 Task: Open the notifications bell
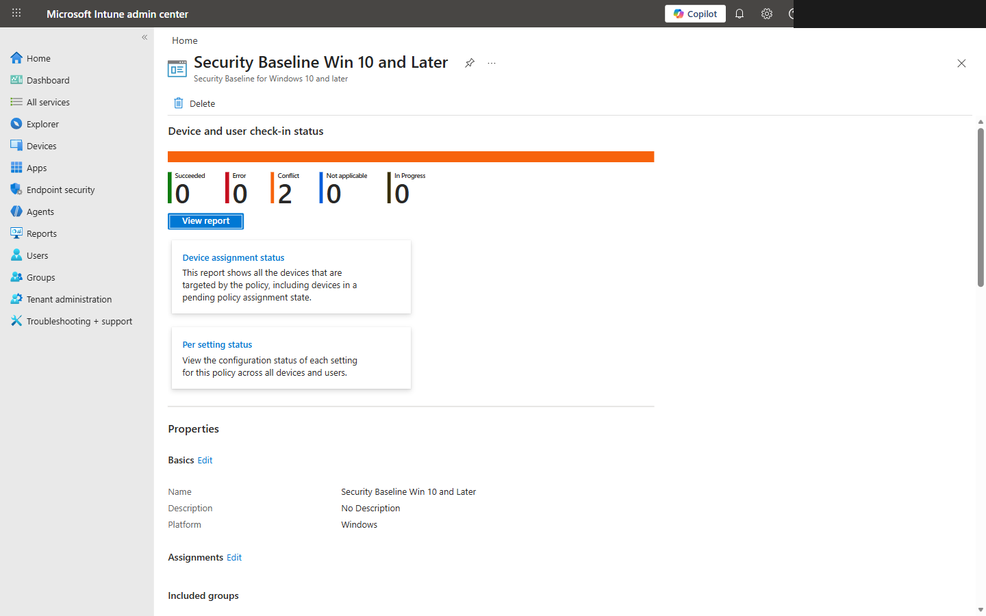[x=739, y=14]
